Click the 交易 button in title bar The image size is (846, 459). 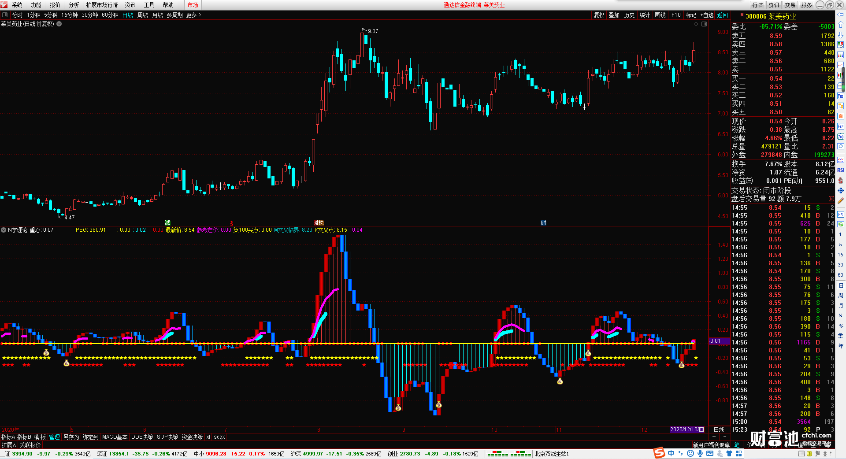pyautogui.click(x=790, y=5)
